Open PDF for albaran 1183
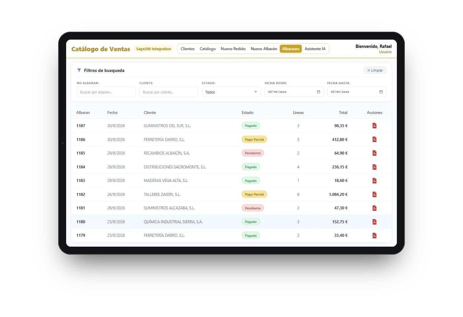Viewport: 463px width, 317px height. click(374, 181)
